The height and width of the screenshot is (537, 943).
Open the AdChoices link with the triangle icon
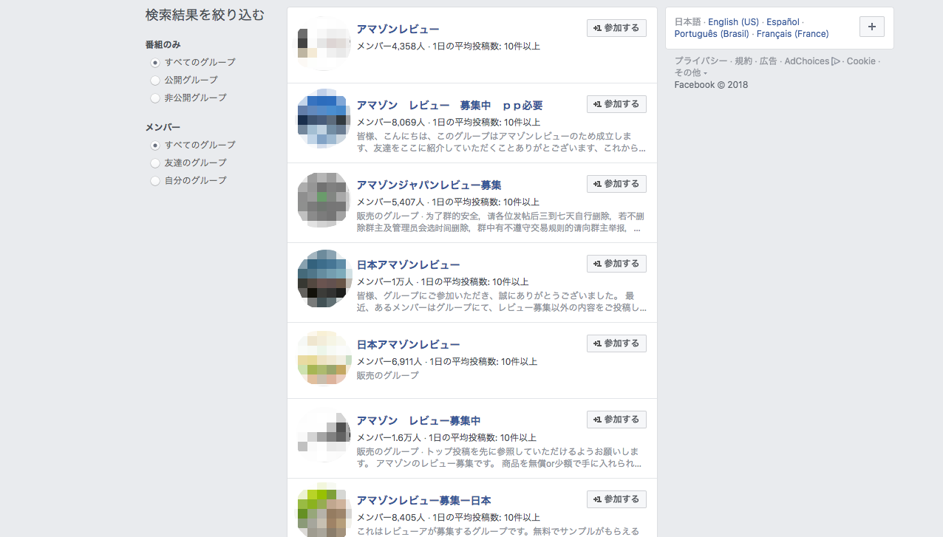point(812,61)
